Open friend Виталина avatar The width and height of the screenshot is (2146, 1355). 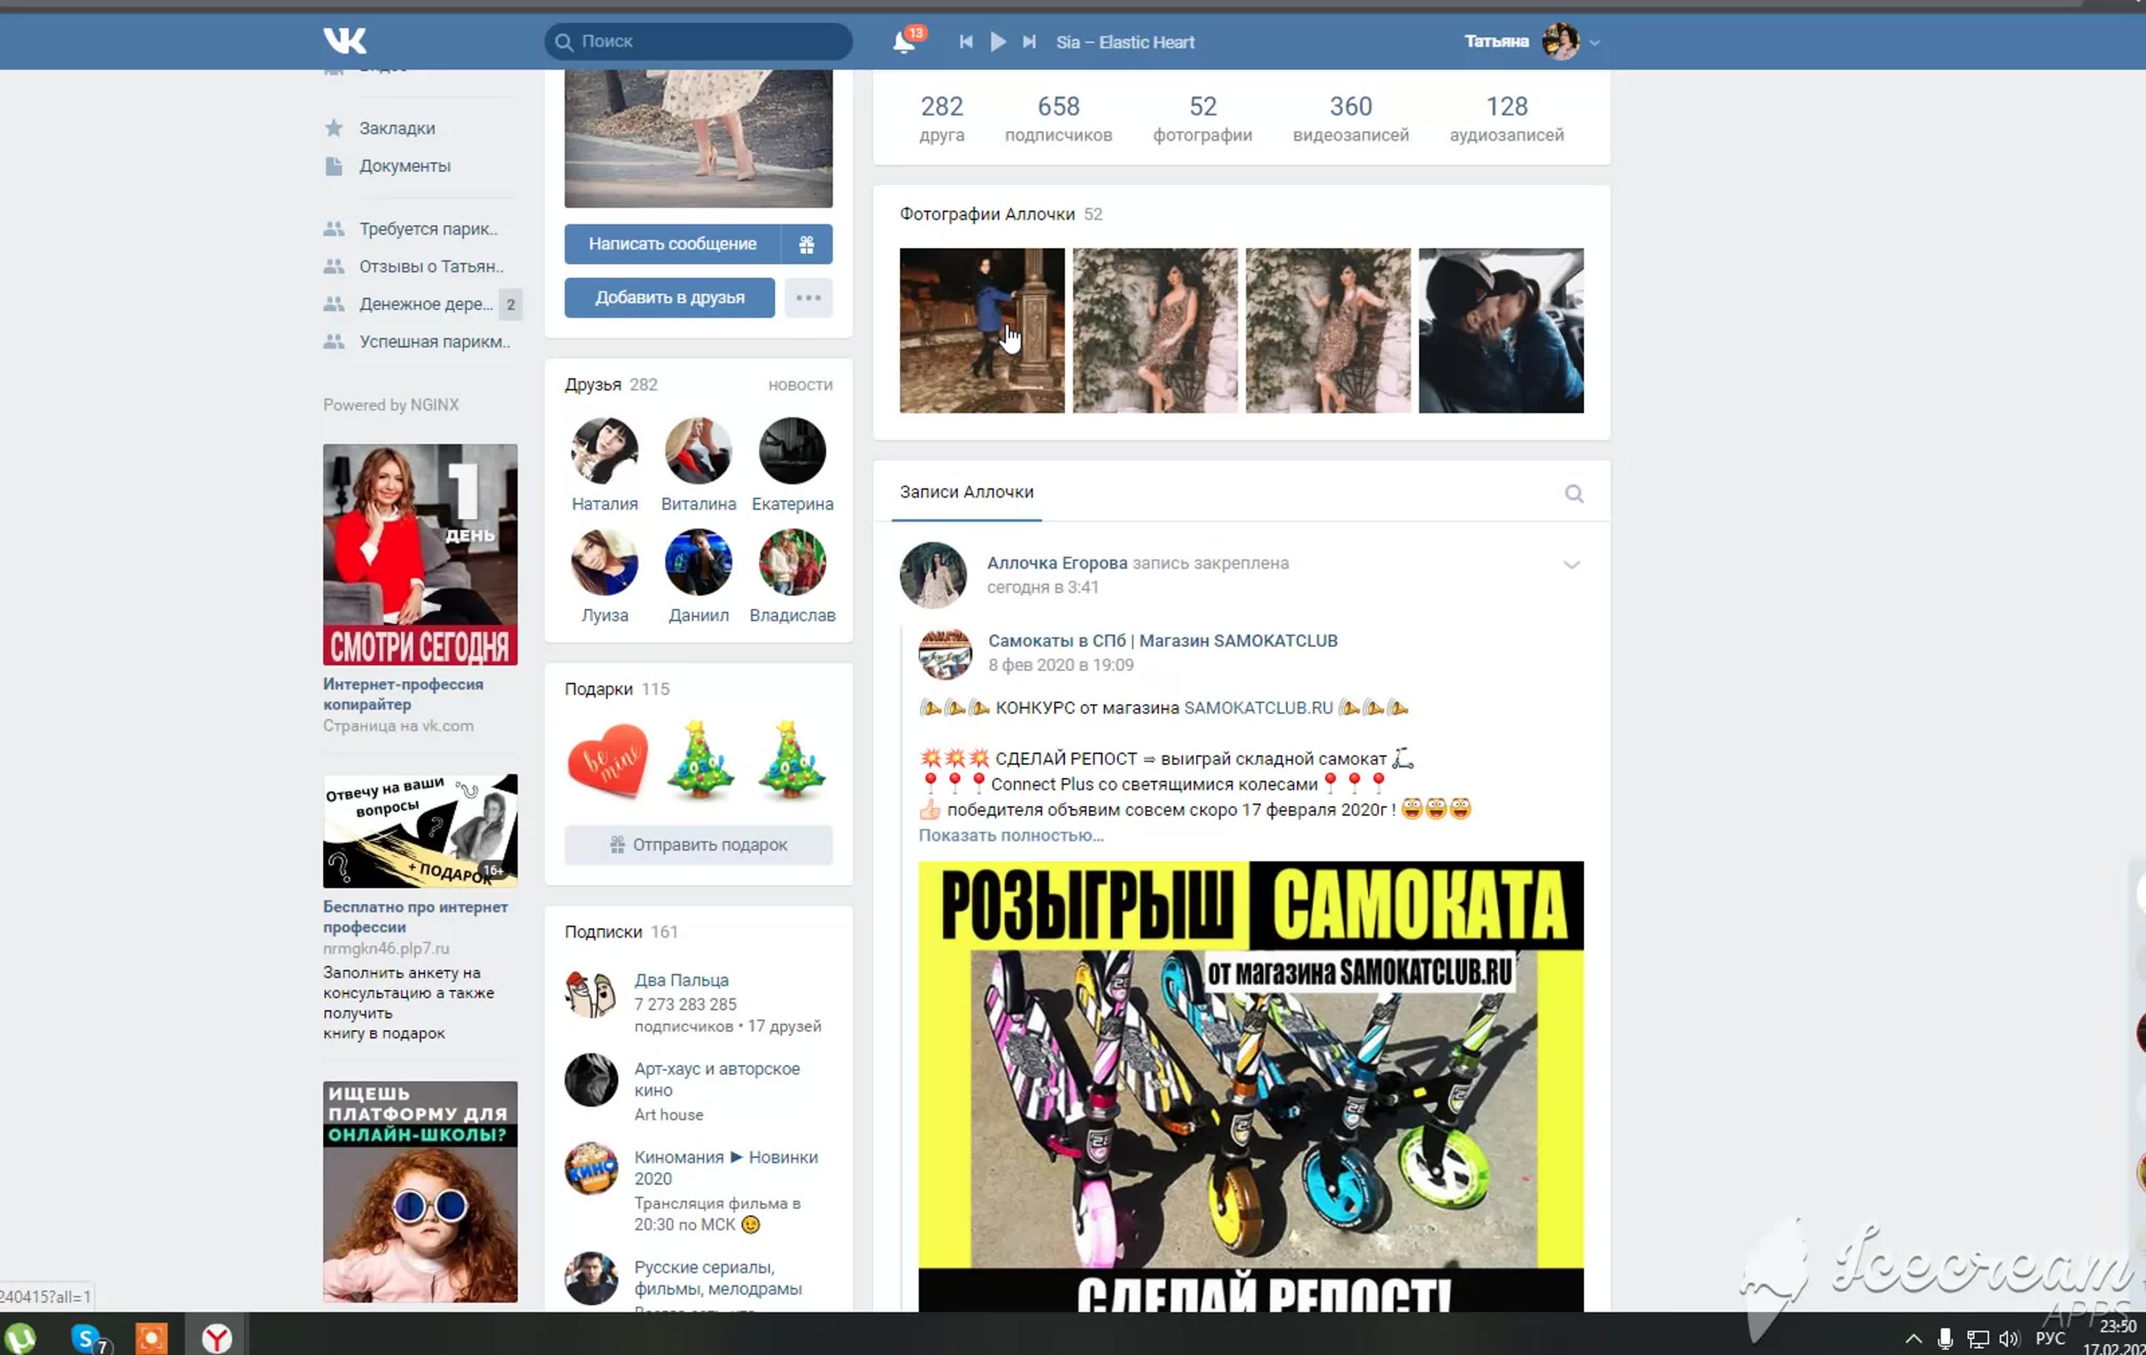(698, 450)
